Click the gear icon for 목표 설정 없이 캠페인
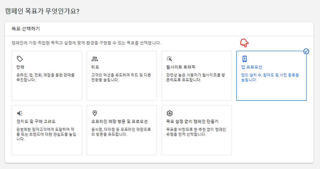This screenshot has height=169, width=320. click(x=169, y=113)
